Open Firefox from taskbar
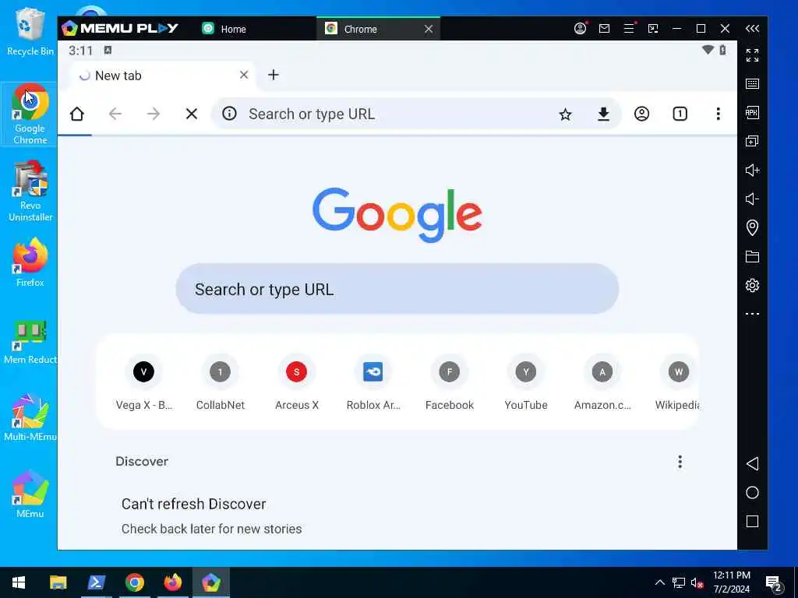This screenshot has height=598, width=798. 172,582
